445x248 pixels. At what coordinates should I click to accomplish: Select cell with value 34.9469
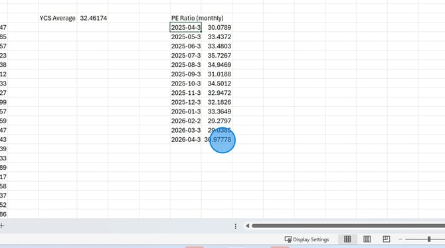[217, 65]
